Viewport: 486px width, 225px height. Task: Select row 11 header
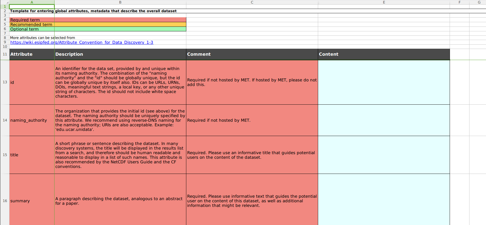click(5, 54)
